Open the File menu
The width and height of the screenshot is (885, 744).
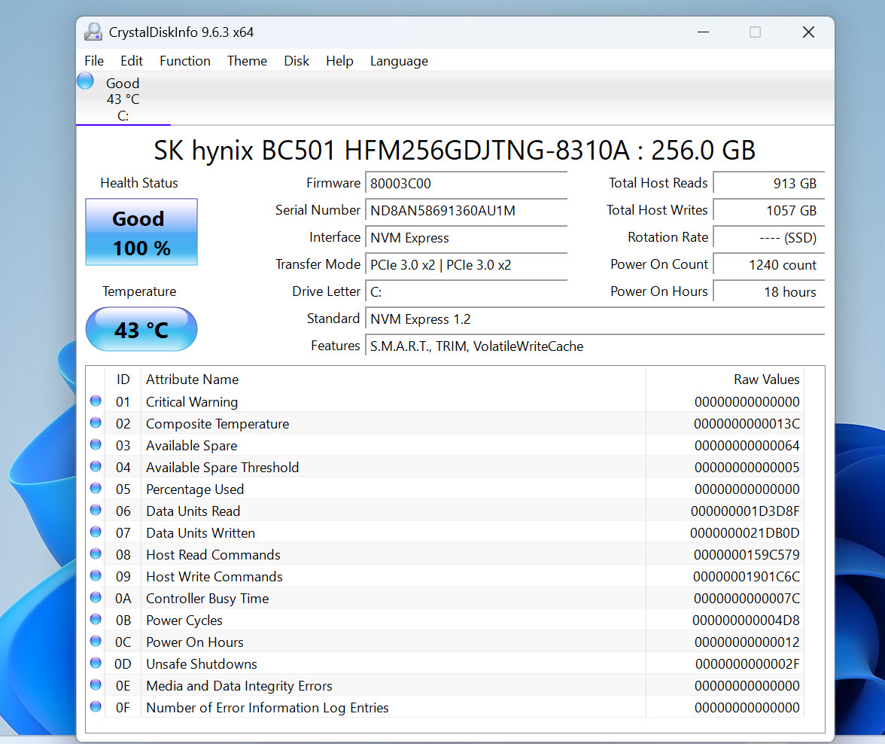[94, 61]
